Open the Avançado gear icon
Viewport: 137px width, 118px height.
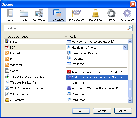click(x=127, y=13)
